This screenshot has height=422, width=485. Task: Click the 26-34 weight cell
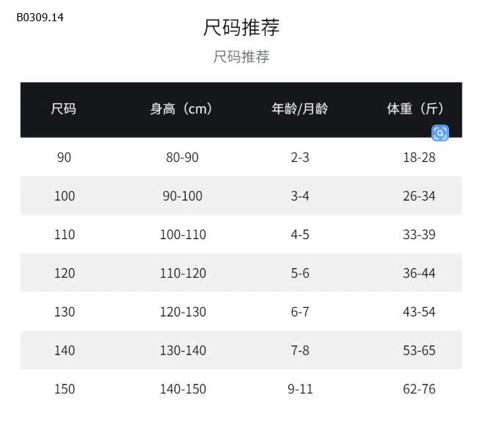pyautogui.click(x=419, y=196)
